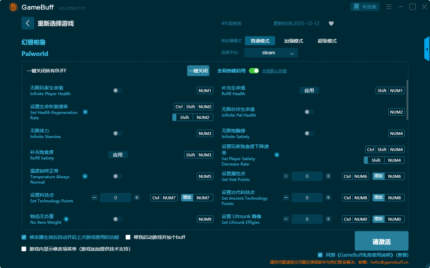Select 超级模式 super mode tab
430x268 pixels.
(x=327, y=41)
